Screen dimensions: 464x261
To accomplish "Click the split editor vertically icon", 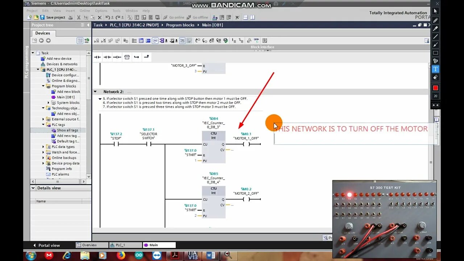I will pyautogui.click(x=252, y=17).
